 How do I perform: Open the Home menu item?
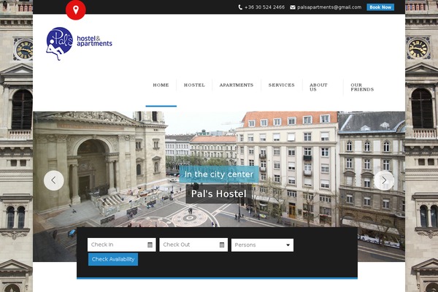tap(161, 85)
